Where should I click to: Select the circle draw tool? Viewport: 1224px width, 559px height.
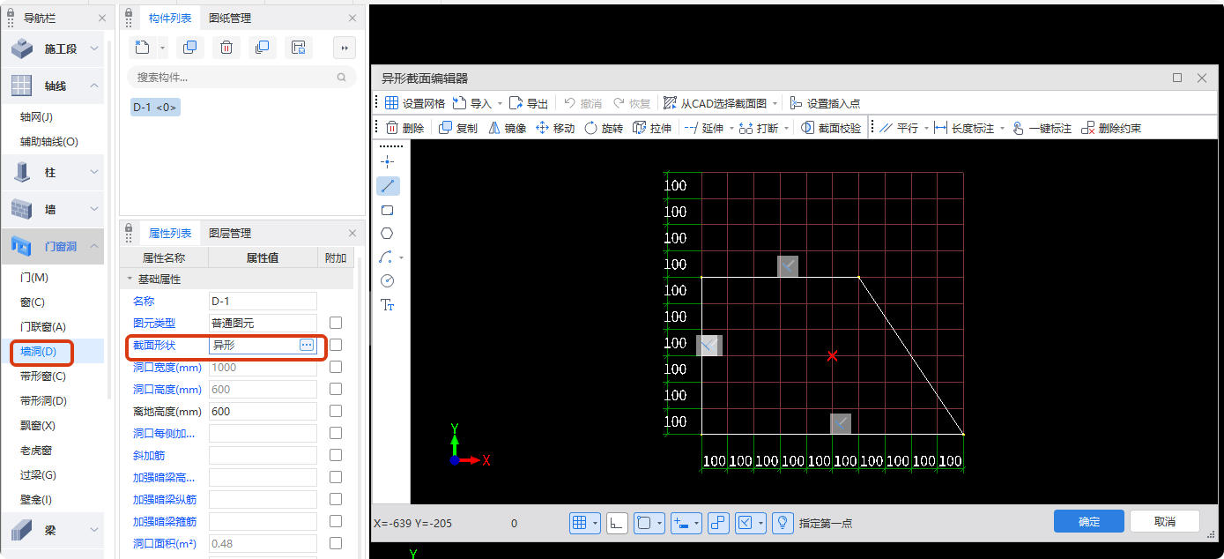(x=388, y=280)
